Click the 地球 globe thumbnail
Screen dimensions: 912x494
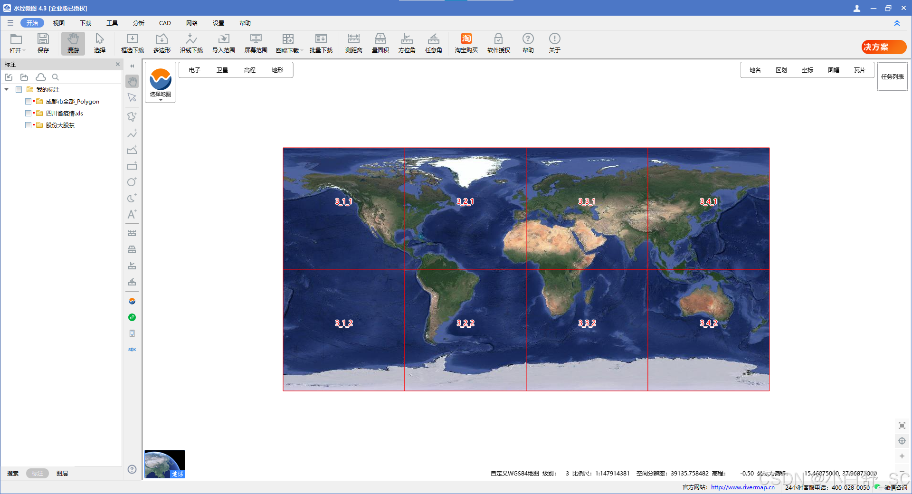tap(165, 464)
